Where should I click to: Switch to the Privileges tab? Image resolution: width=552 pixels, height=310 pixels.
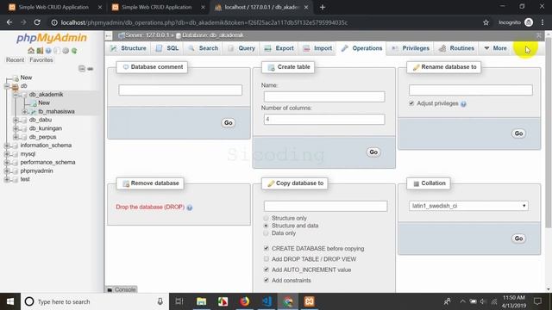(411, 48)
